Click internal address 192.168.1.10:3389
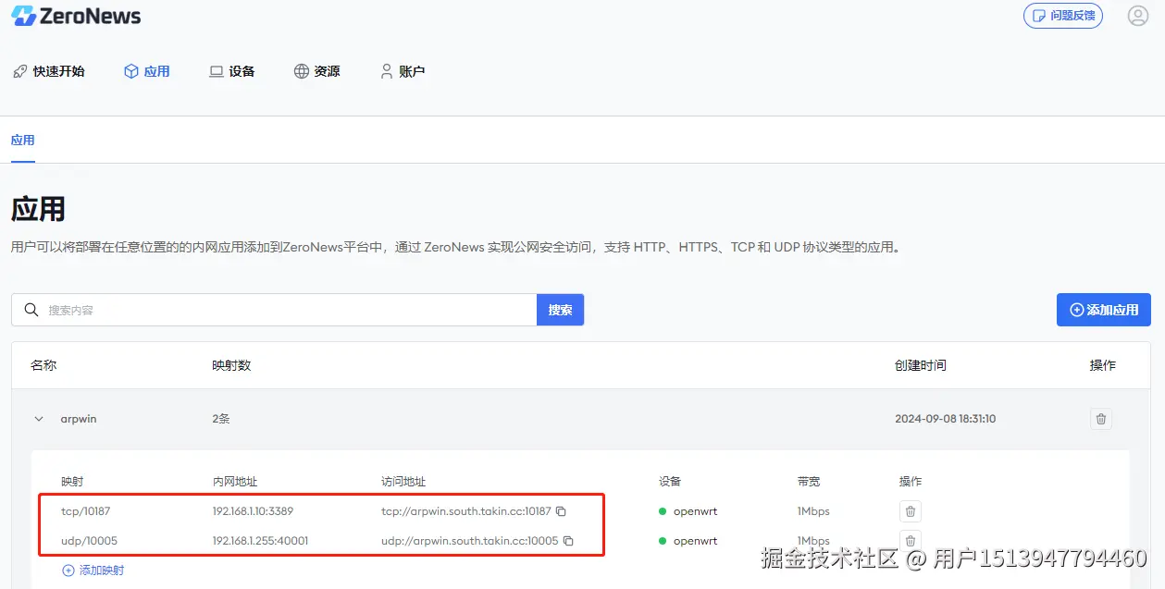 (253, 511)
